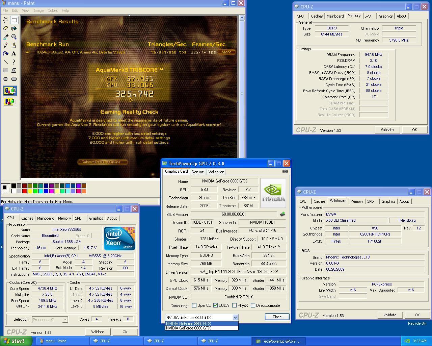
Task: Check the DirectCompute box in GPU-Z
Action: (x=253, y=305)
